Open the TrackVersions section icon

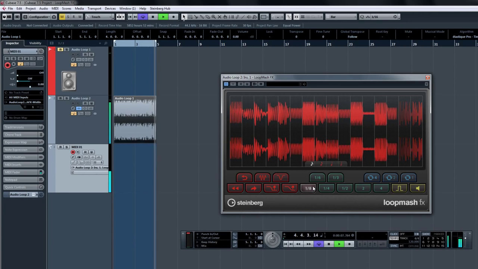41,127
